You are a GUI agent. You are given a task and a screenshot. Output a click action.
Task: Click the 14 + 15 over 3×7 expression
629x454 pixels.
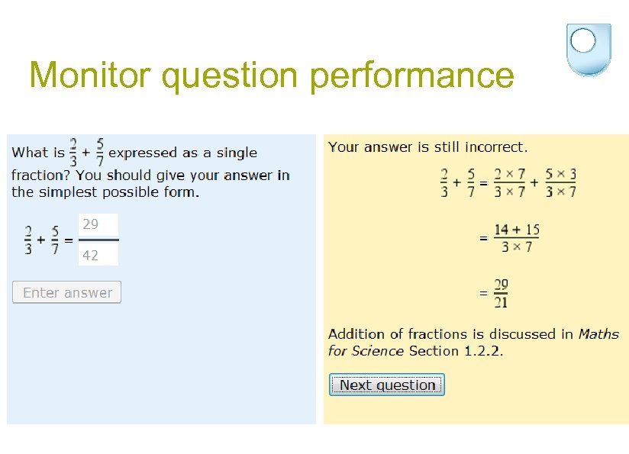(517, 237)
